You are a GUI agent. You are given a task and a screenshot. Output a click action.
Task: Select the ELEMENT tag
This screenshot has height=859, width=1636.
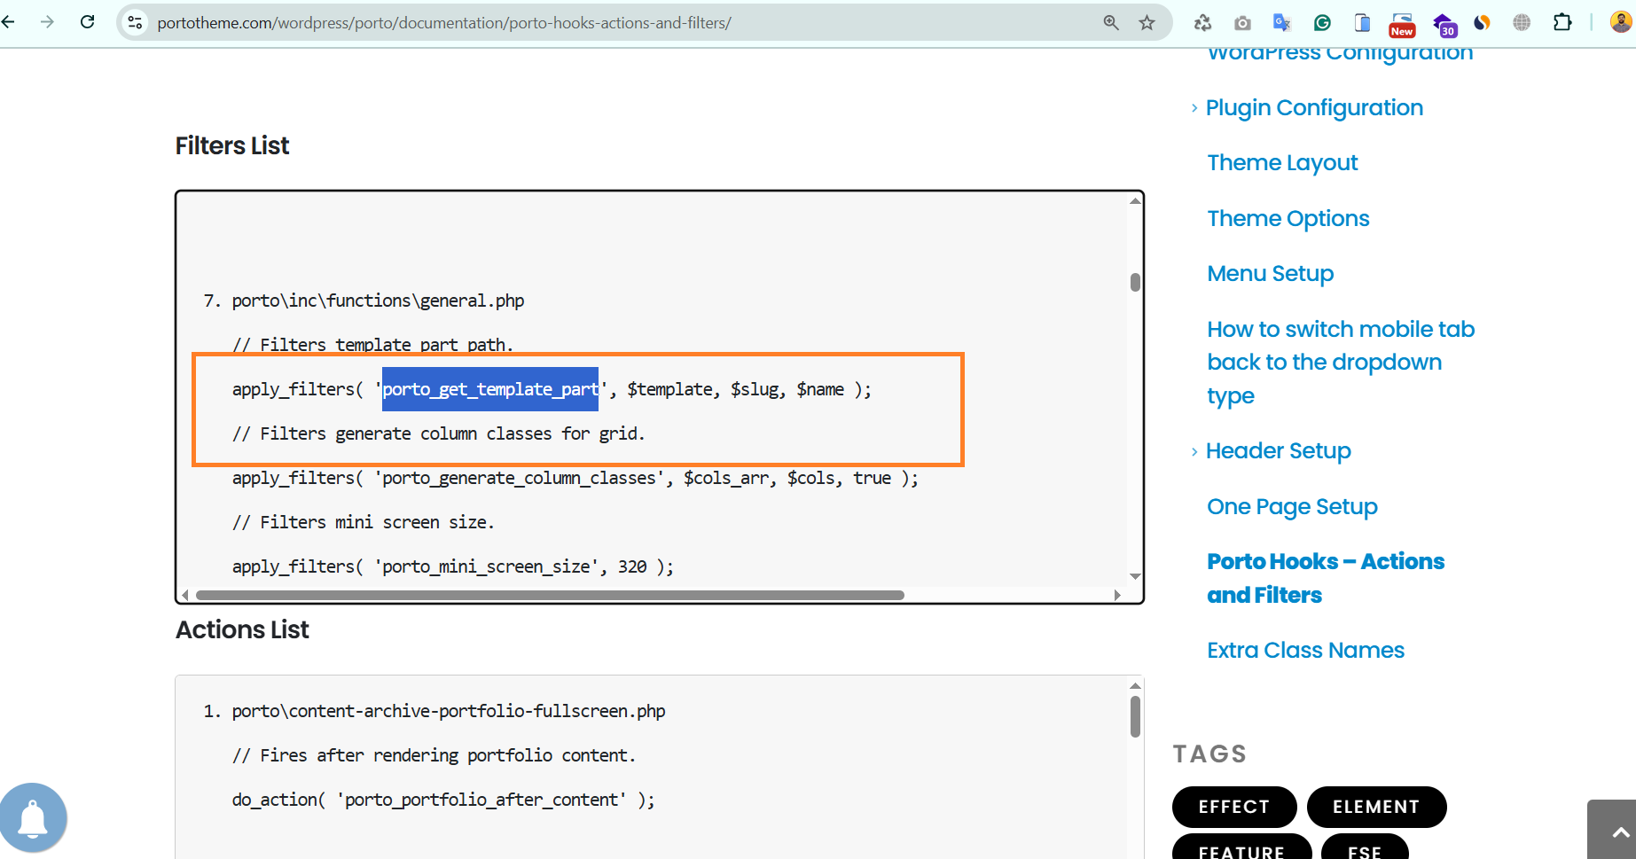[1376, 807]
